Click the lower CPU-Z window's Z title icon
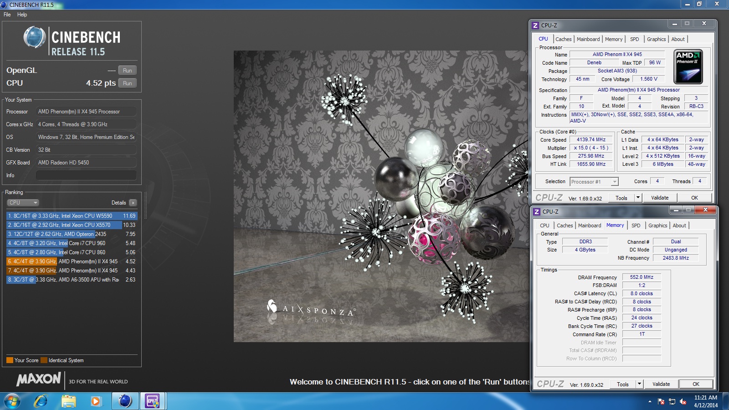 pos(537,212)
